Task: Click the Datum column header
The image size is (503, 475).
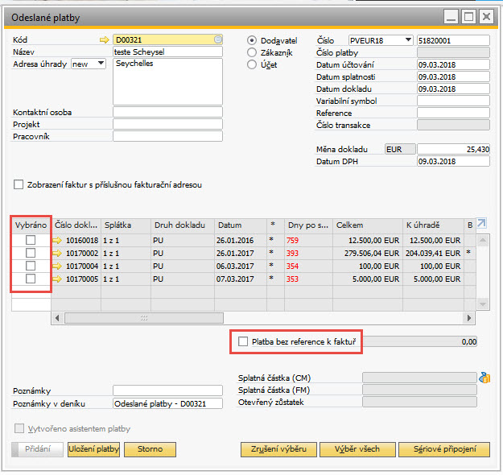Action: (241, 225)
